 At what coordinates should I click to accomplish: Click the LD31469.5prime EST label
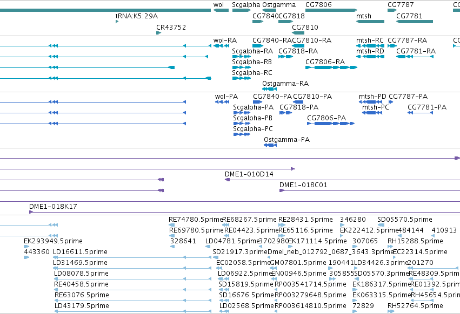(80, 263)
